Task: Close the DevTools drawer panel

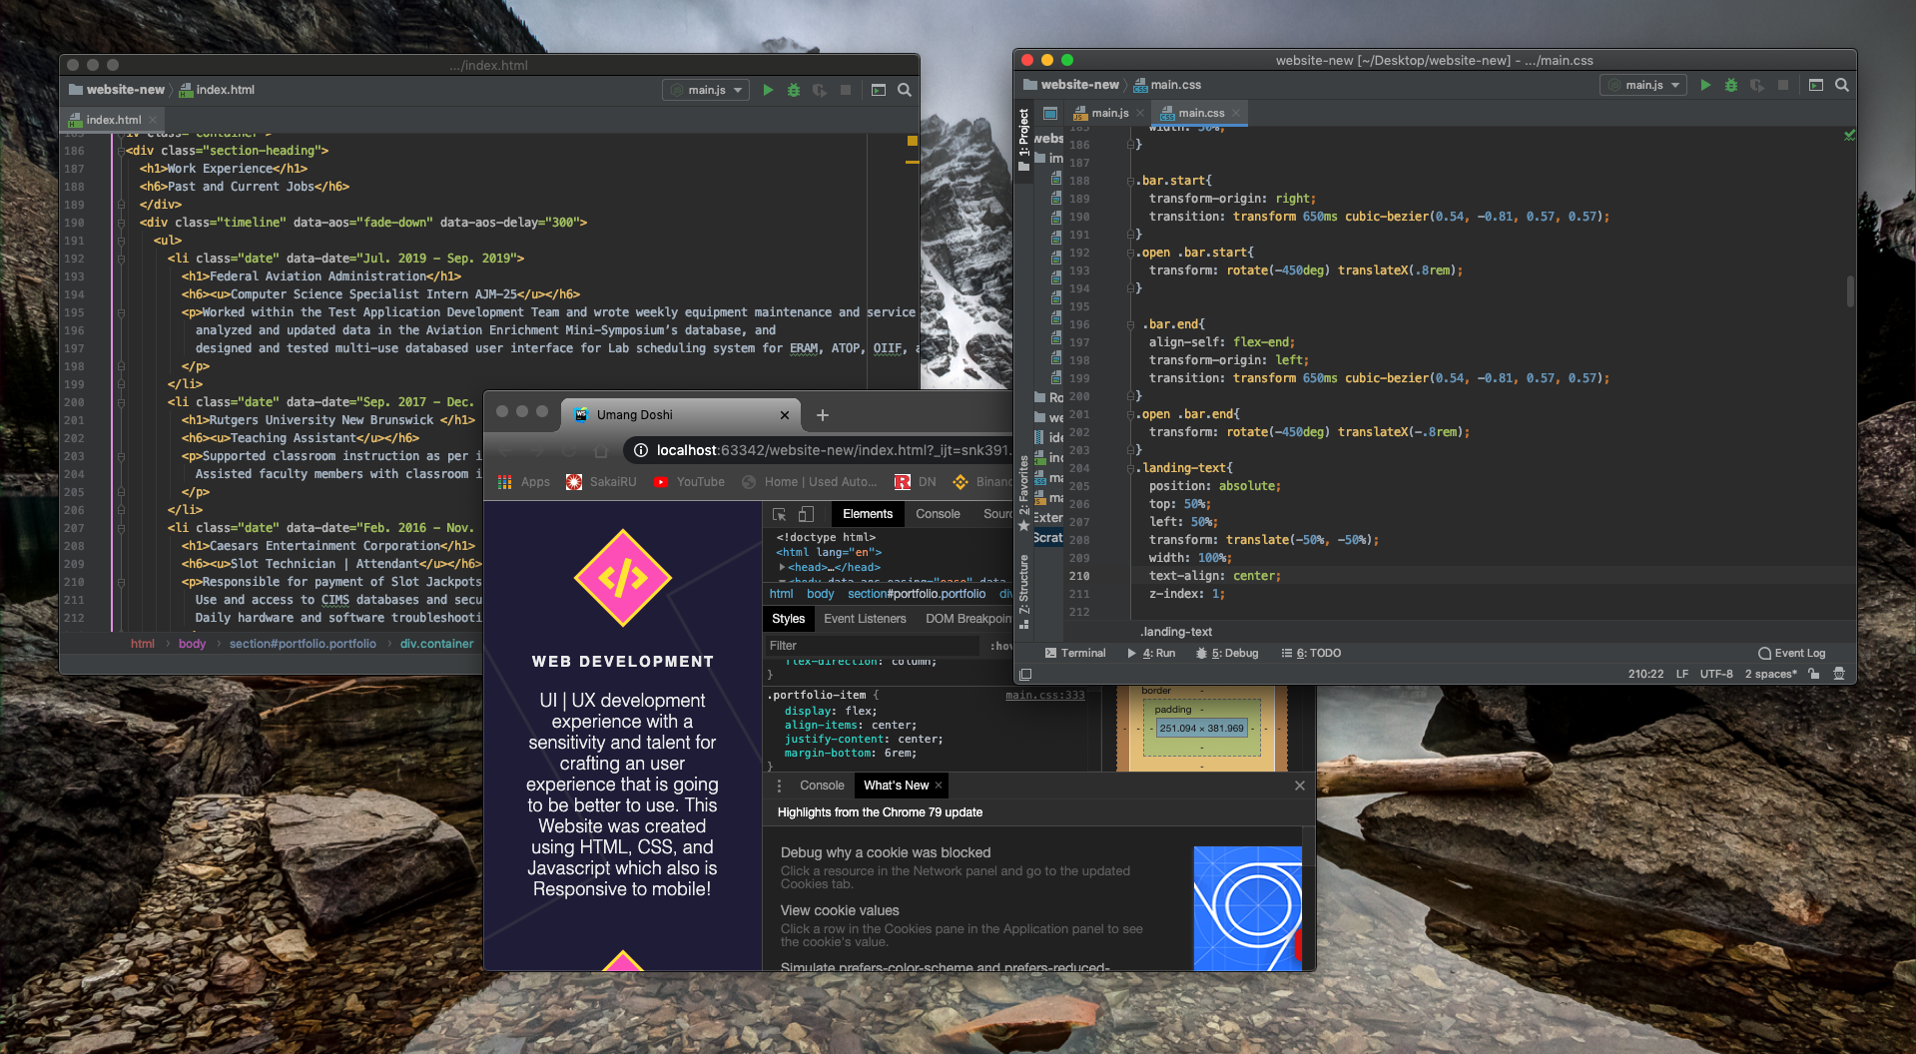Action: point(1300,786)
